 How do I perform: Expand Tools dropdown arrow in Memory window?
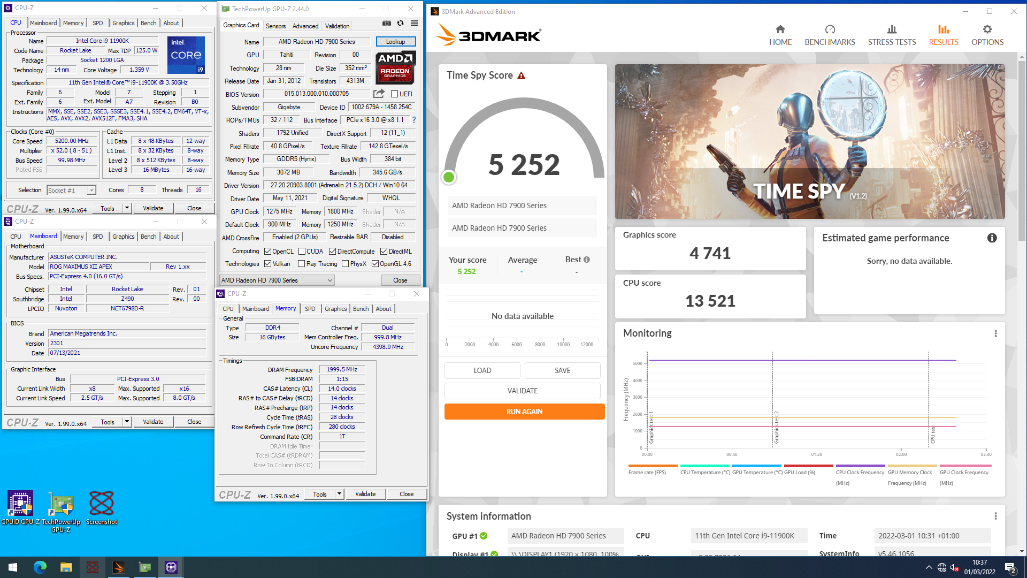point(339,494)
